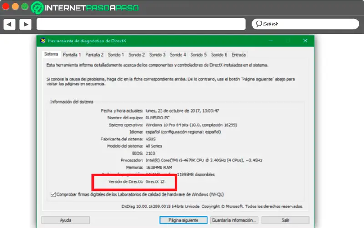Click the Herramienta de diagnóstico de DirectX title
The image size is (364, 228).
tap(87, 41)
